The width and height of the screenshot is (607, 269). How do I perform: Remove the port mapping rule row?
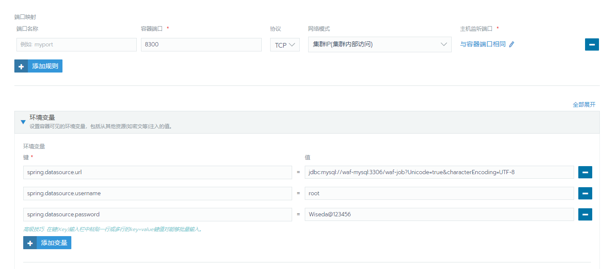point(592,44)
